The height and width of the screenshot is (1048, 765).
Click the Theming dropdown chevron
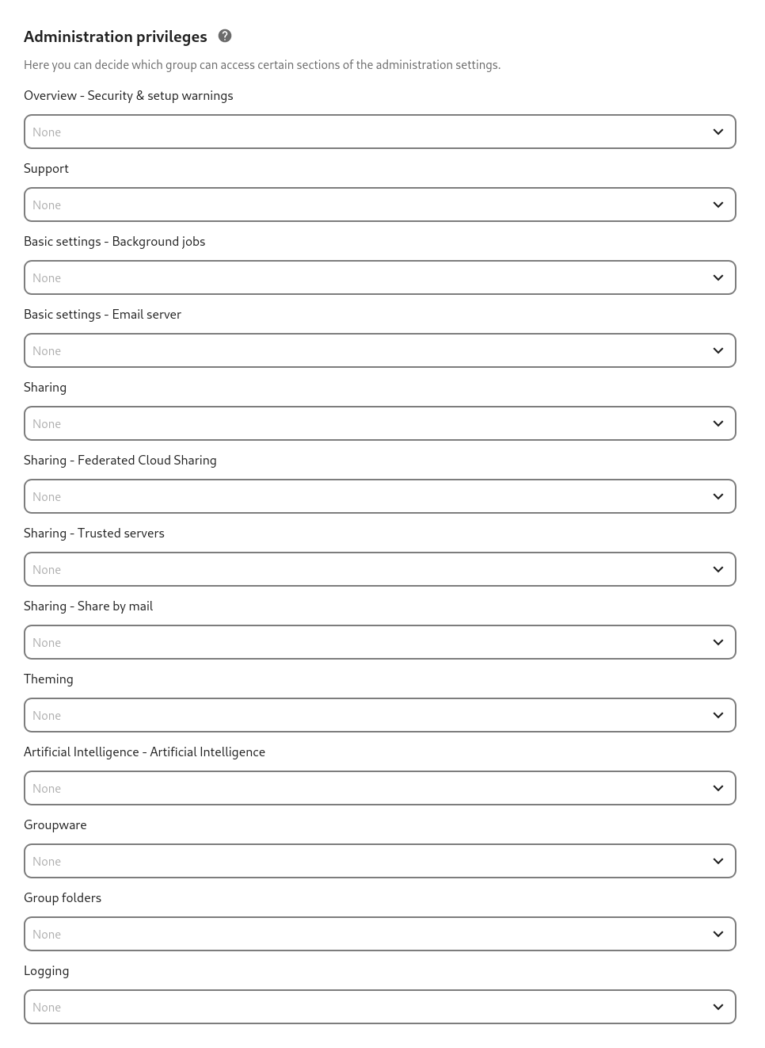(717, 715)
